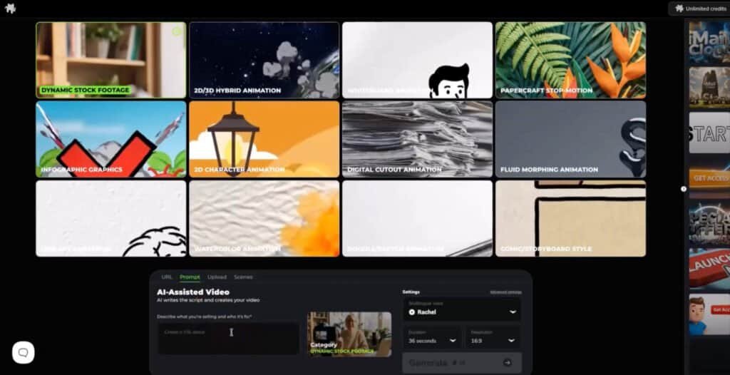
Task: Expand the Duration 36 seconds dropdown
Action: pyautogui.click(x=432, y=338)
